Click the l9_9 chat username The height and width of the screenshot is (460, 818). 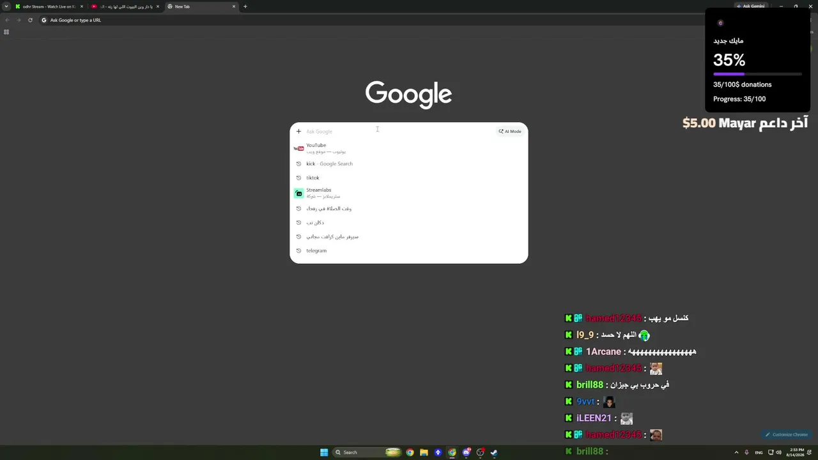click(x=585, y=335)
